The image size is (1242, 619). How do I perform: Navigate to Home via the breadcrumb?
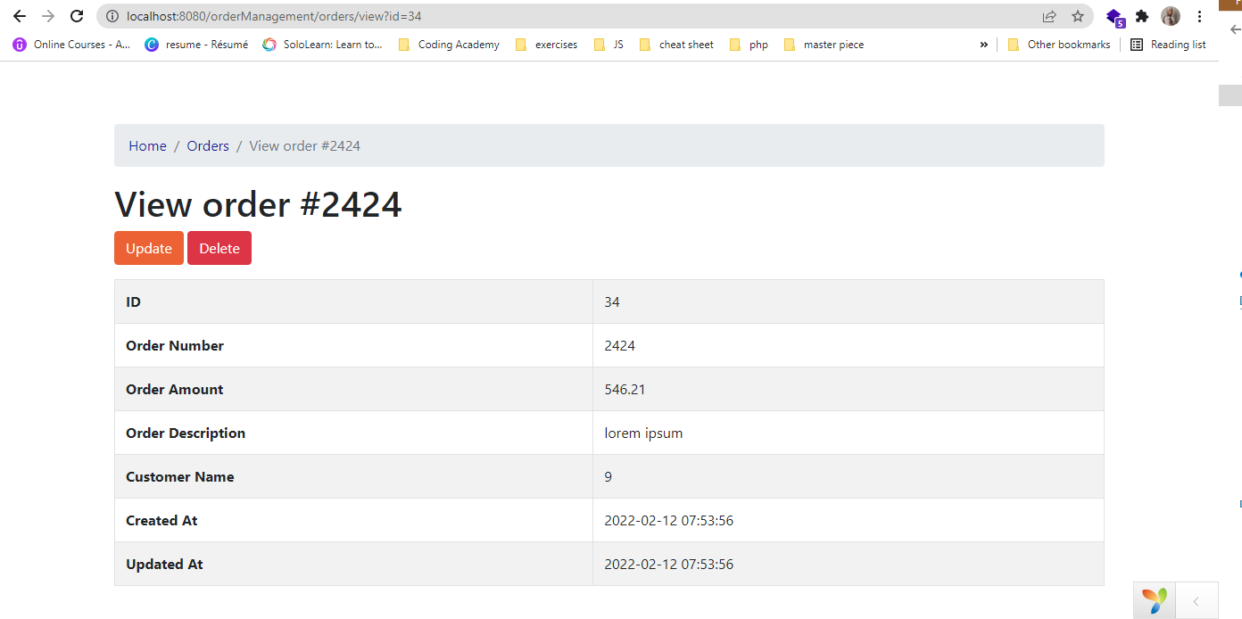(x=147, y=145)
